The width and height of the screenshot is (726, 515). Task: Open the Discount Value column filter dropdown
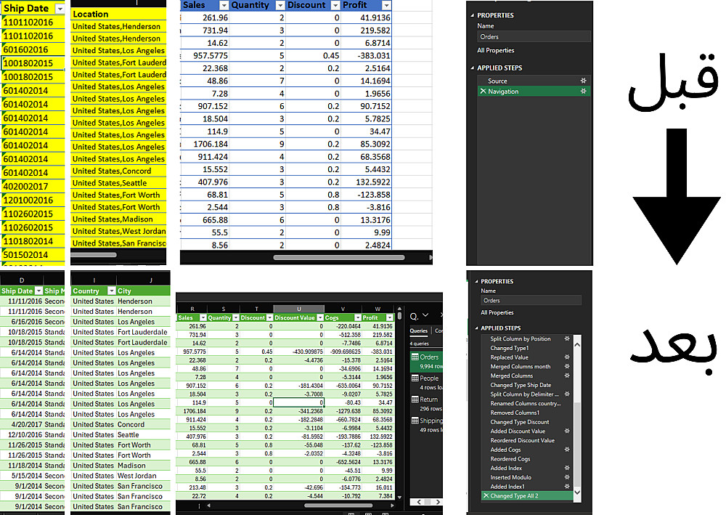[x=320, y=317]
